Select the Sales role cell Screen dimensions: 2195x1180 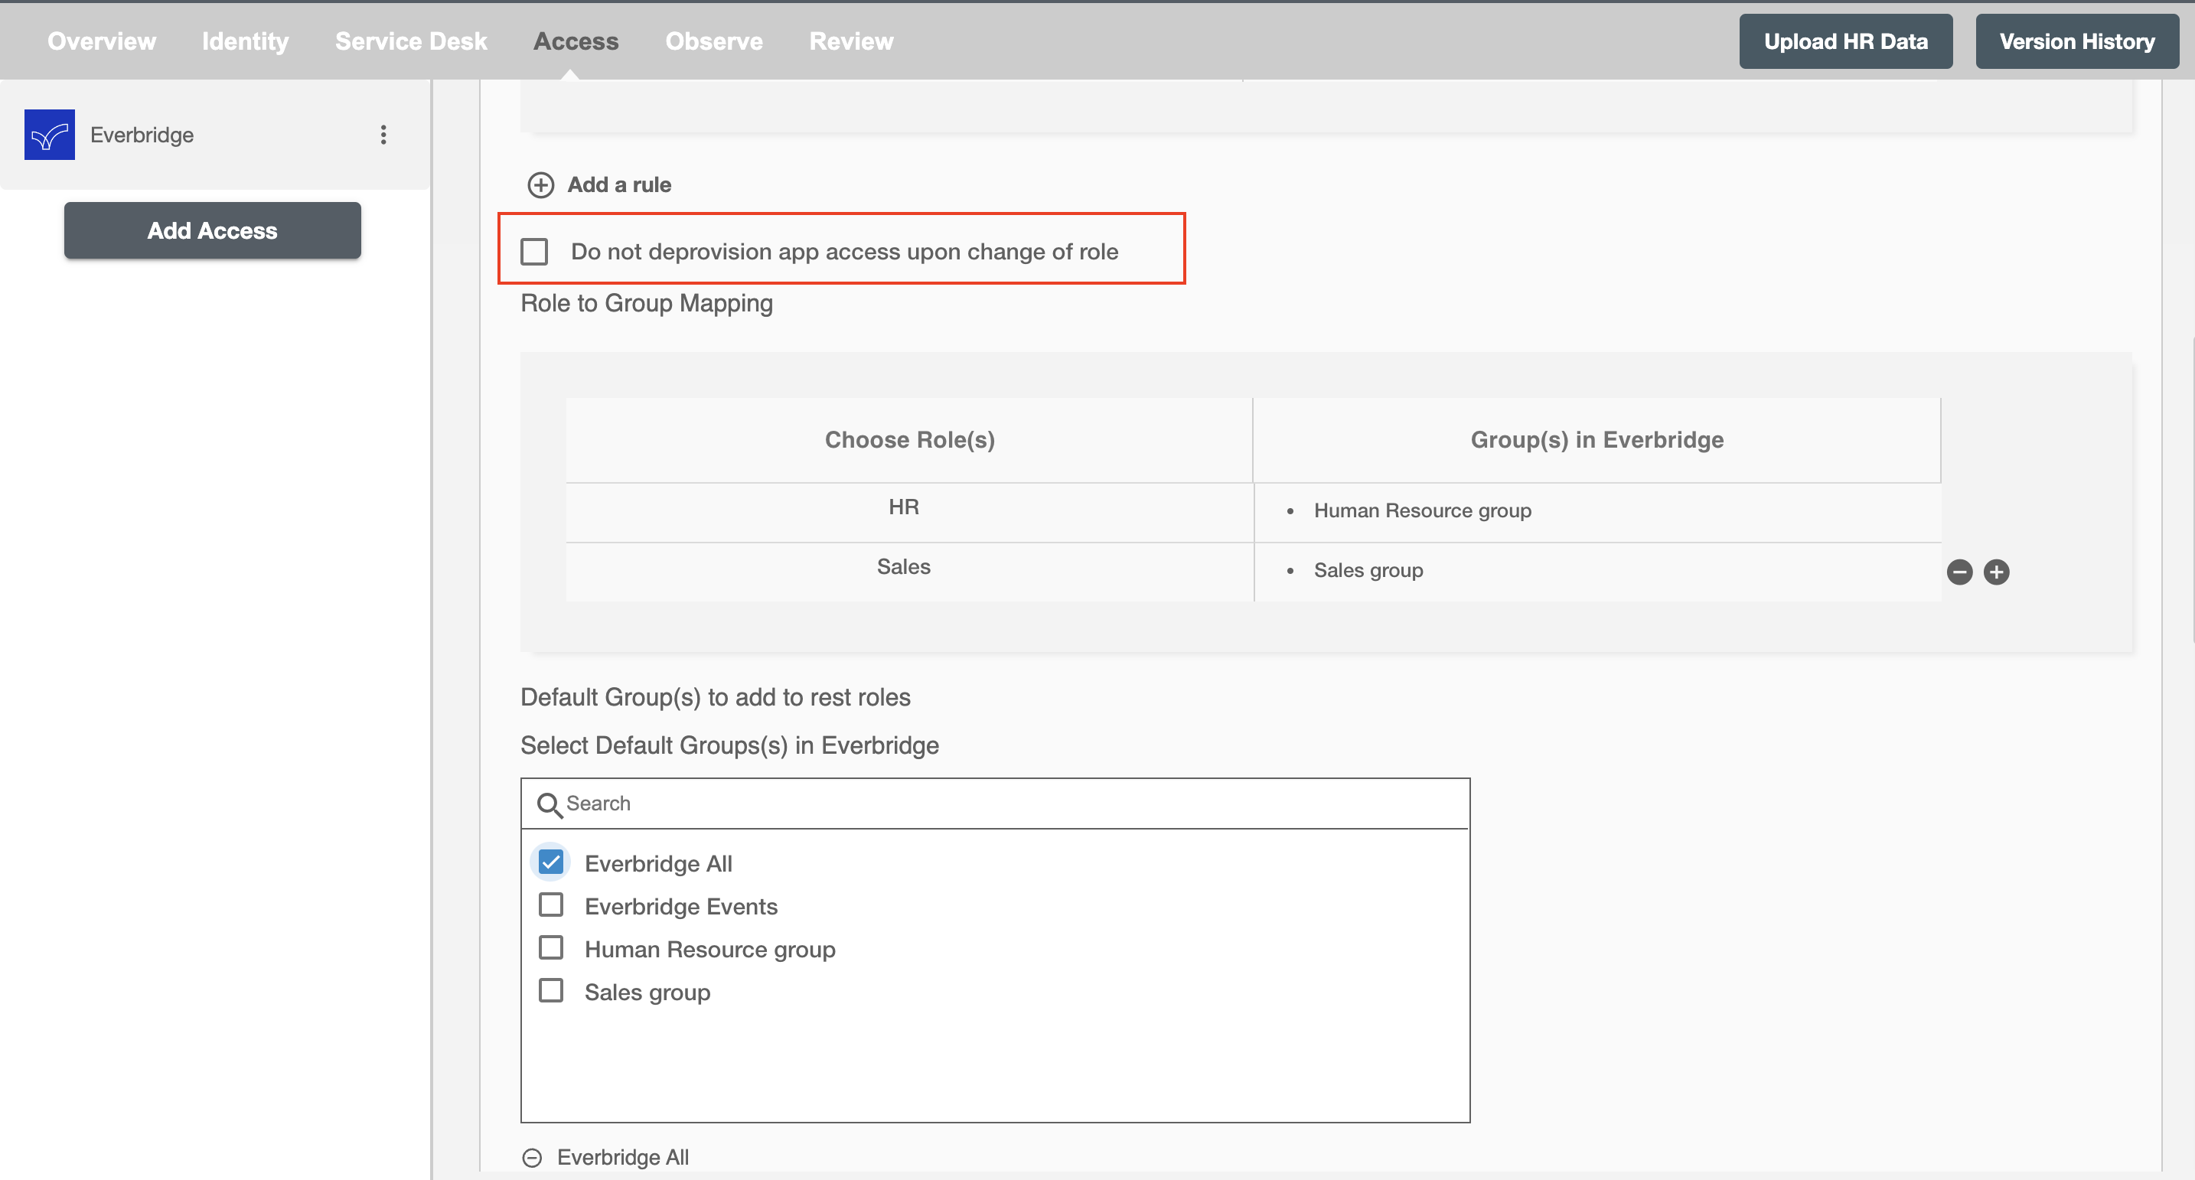pyautogui.click(x=909, y=572)
